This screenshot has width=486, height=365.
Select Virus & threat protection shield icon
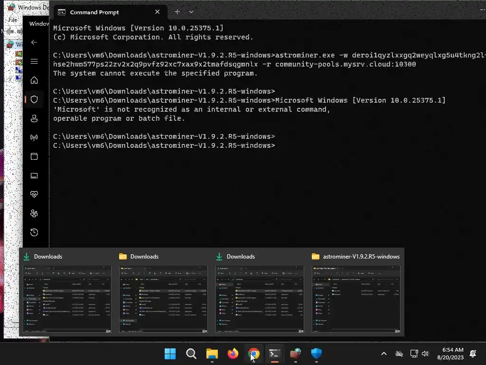pos(34,99)
